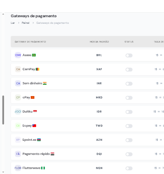Click the Macedonia flag next to cPay
Image resolution: width=164 pixels, height=174 pixels.
pos(32,97)
